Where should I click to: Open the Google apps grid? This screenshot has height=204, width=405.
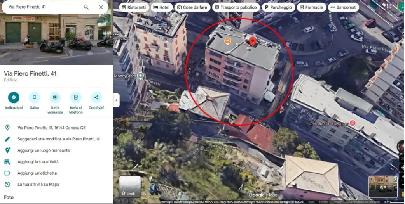tap(389, 7)
